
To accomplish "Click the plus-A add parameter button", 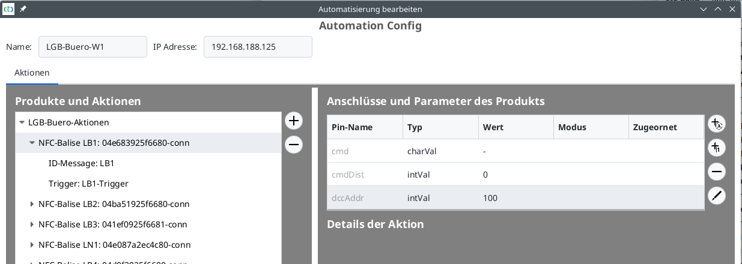I will [x=716, y=124].
